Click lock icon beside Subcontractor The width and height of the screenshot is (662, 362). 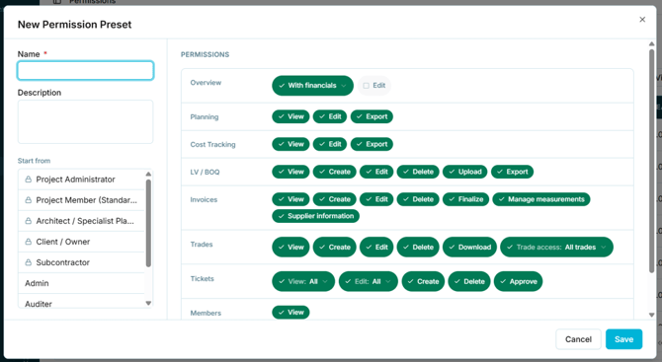[29, 262]
